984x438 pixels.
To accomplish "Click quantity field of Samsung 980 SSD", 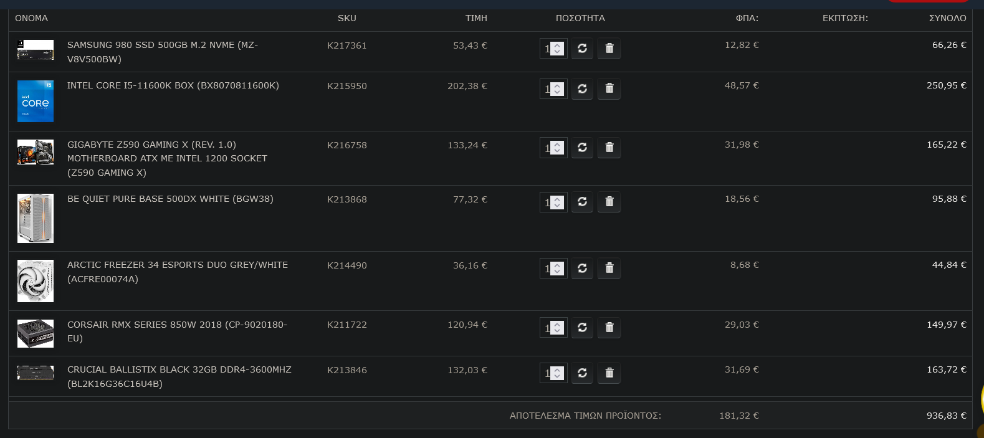I will coord(553,49).
